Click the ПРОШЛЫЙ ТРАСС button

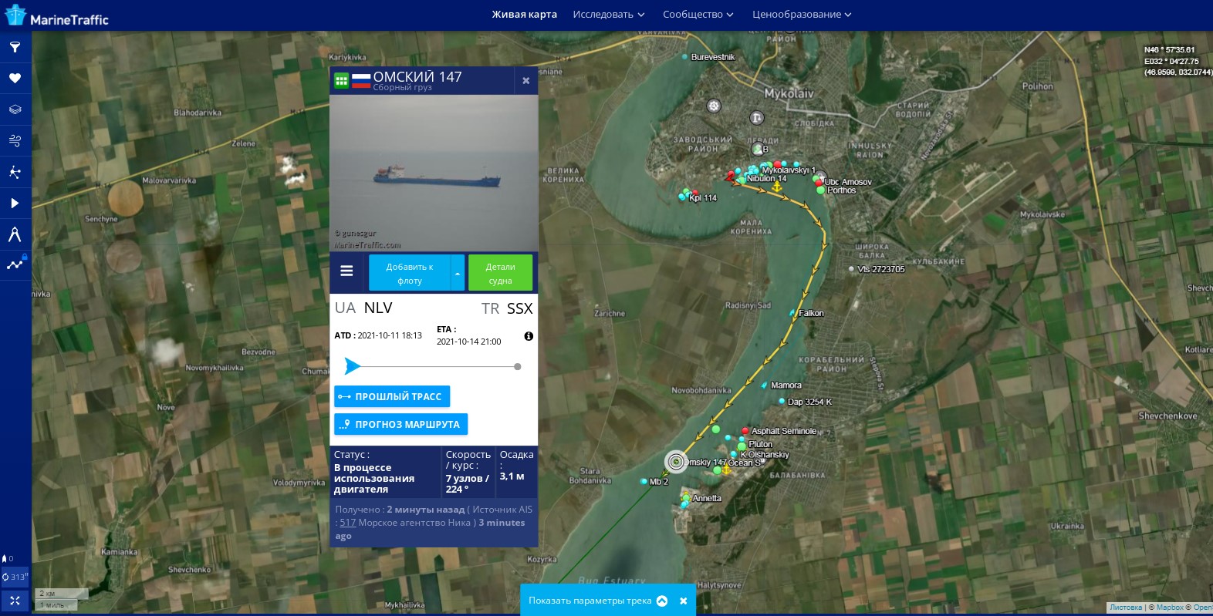point(392,396)
